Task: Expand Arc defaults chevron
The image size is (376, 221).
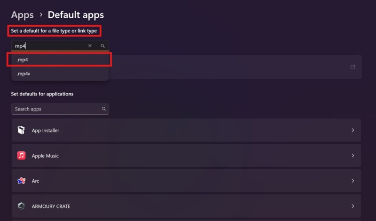Action: 353,181
